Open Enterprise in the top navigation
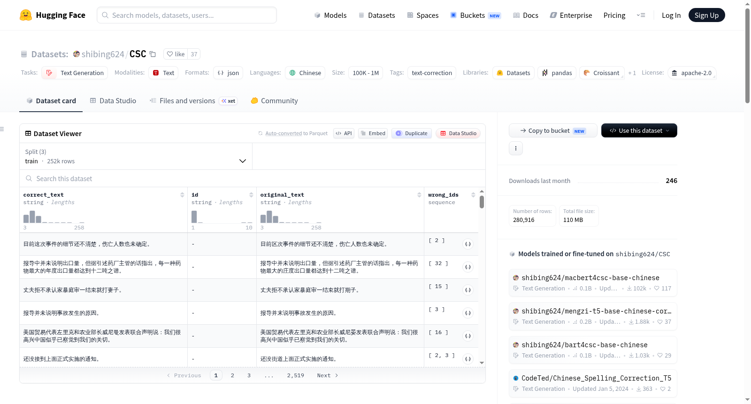 click(x=571, y=15)
